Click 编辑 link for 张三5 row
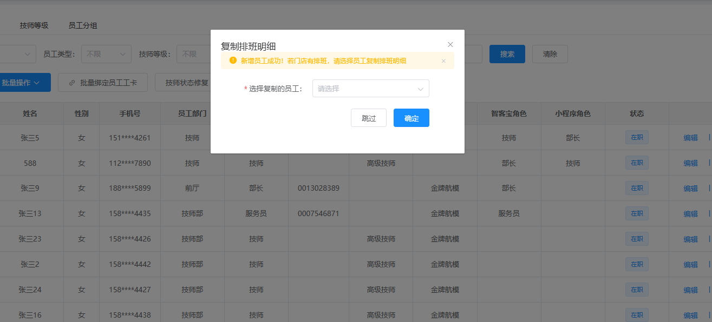The width and height of the screenshot is (712, 322). 690,138
